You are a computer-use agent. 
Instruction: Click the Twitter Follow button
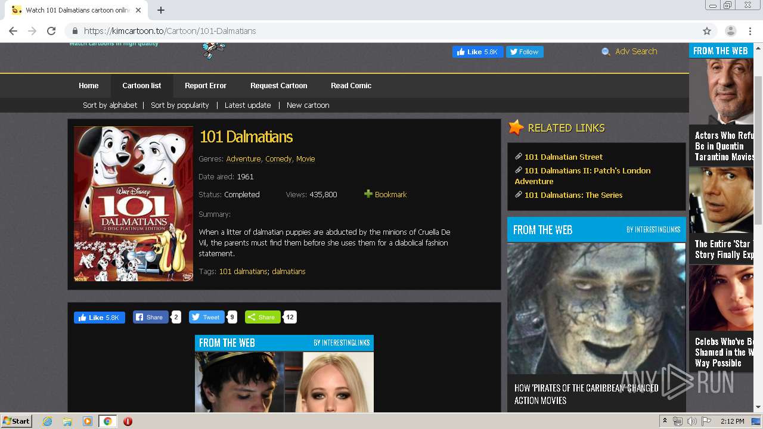click(x=525, y=52)
